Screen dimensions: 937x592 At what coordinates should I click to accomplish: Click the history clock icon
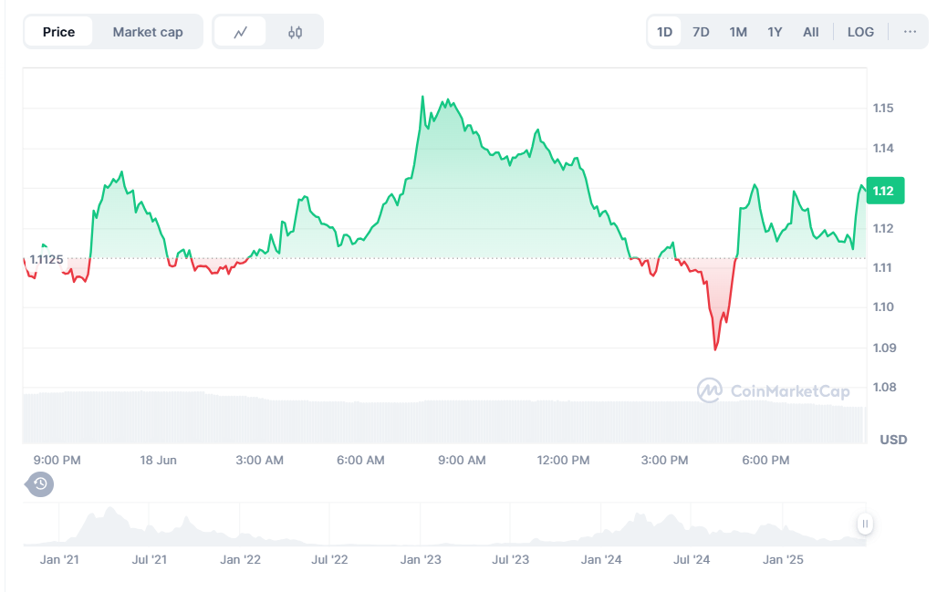coord(40,483)
